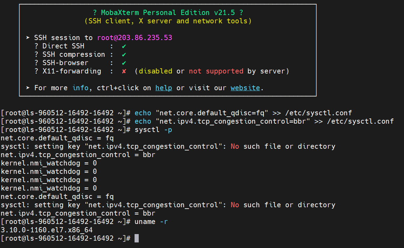
Task: Click the question mark before X11-forwarding
Action: pyautogui.click(x=36, y=71)
